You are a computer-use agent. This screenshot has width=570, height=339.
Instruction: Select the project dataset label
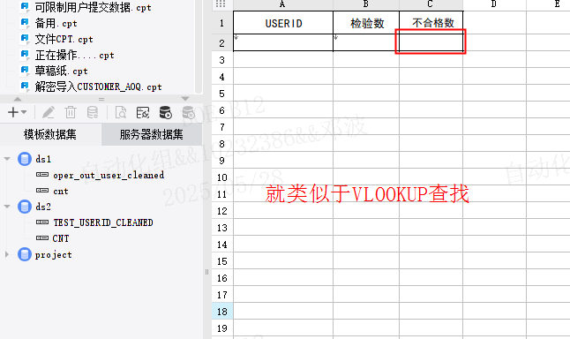click(x=54, y=254)
